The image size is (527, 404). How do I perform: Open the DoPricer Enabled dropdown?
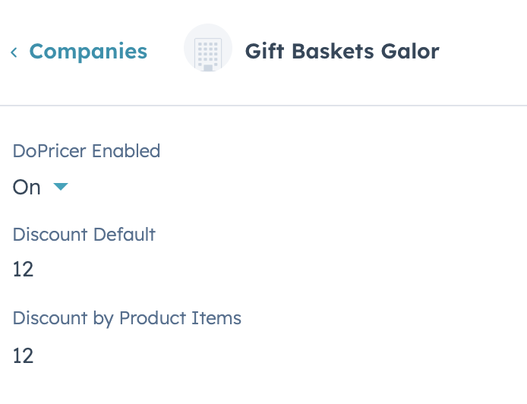coord(40,187)
